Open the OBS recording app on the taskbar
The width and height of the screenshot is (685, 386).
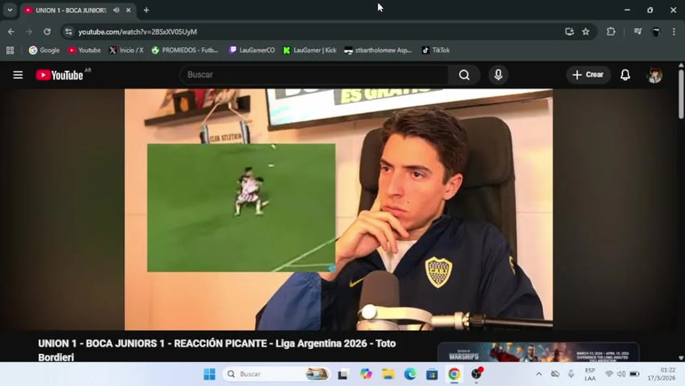(476, 374)
